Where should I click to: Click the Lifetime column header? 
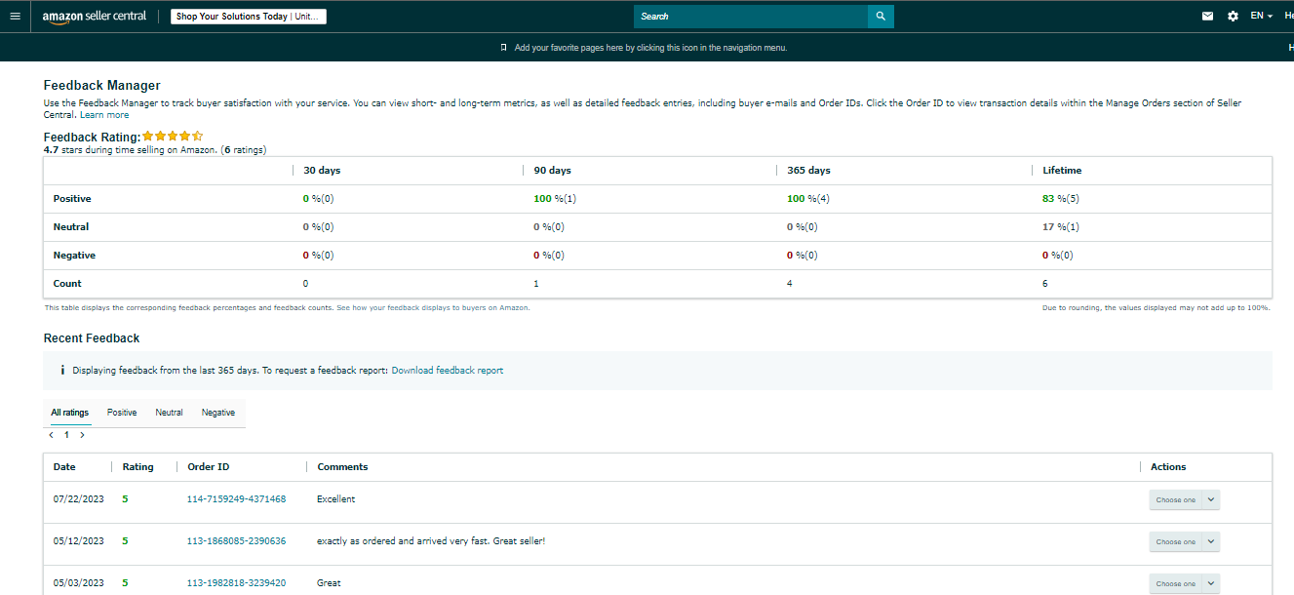click(1062, 171)
